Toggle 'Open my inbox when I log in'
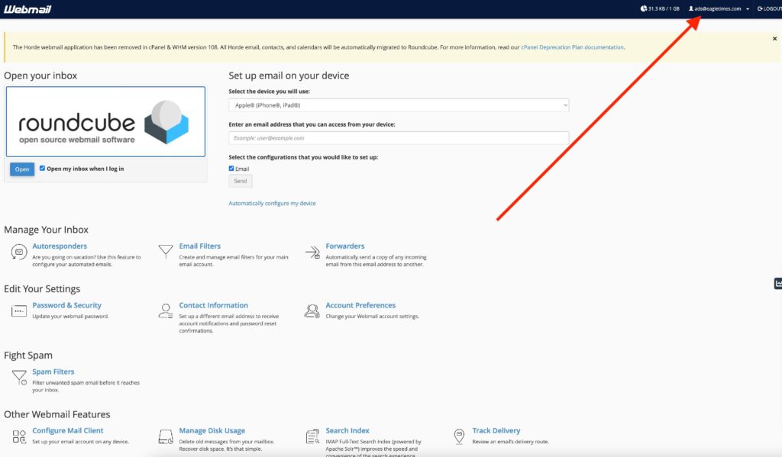The image size is (782, 457). coord(43,169)
